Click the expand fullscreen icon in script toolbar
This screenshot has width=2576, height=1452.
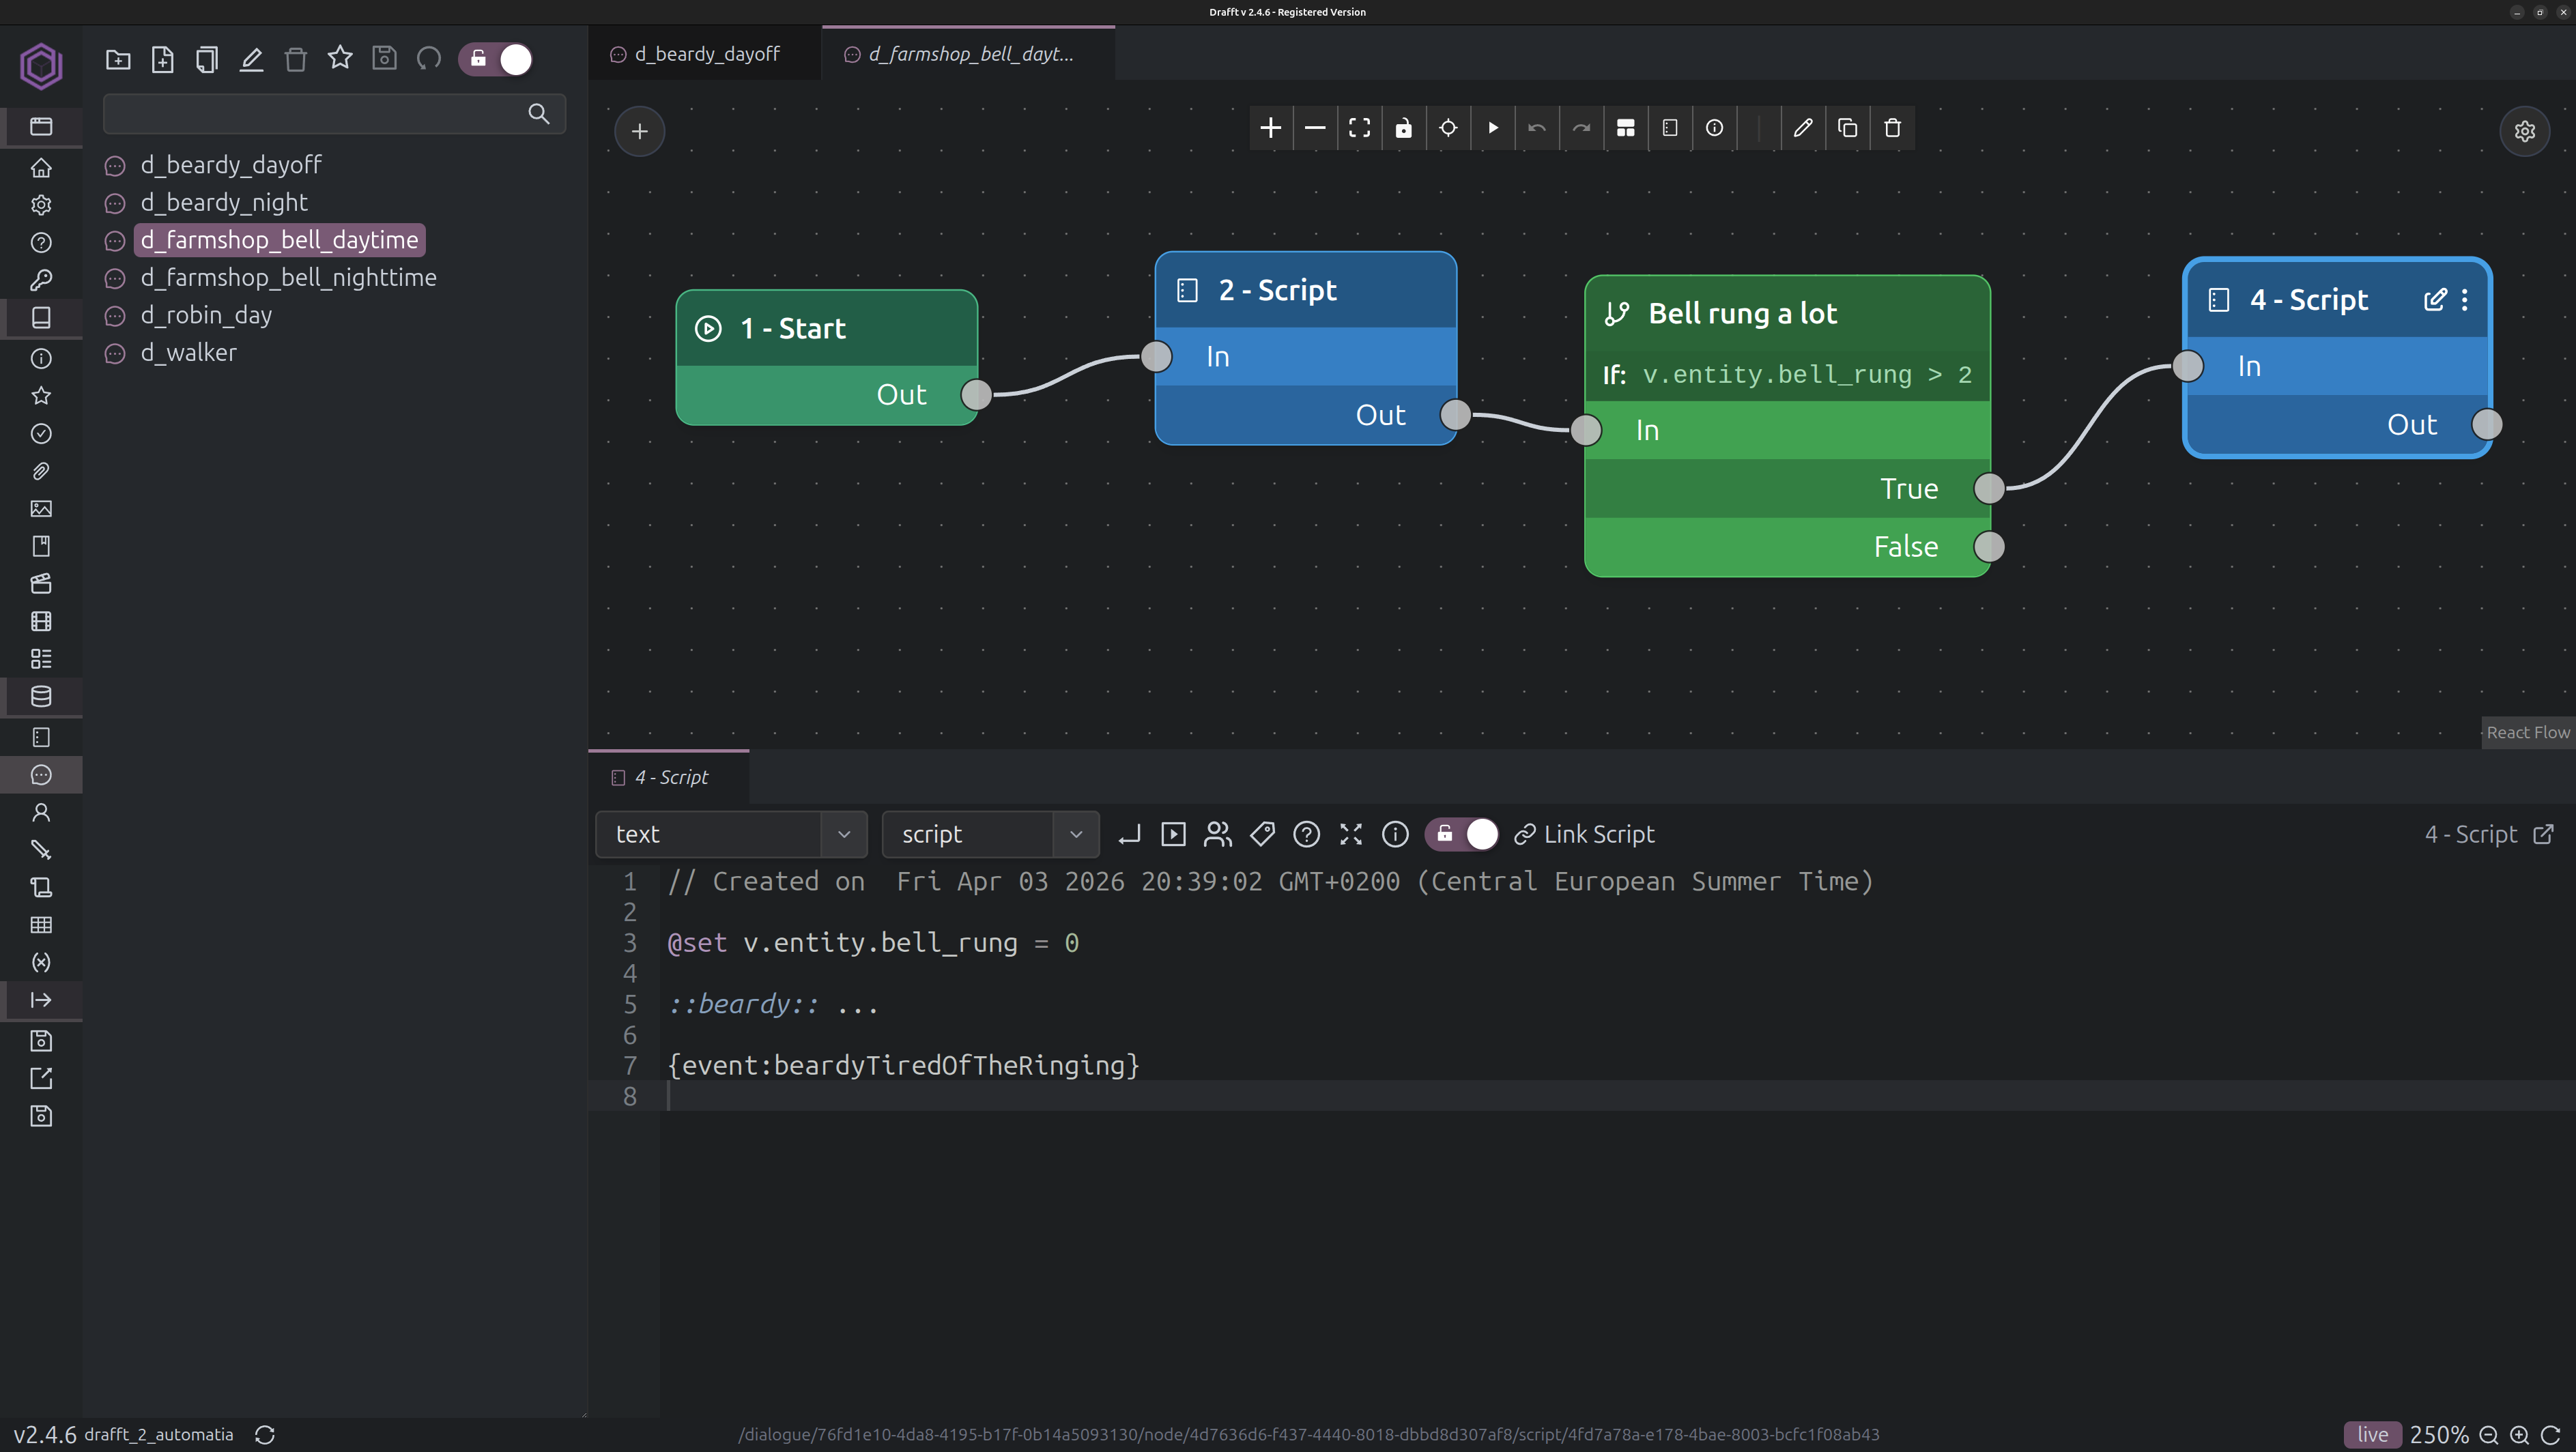pyautogui.click(x=1350, y=834)
